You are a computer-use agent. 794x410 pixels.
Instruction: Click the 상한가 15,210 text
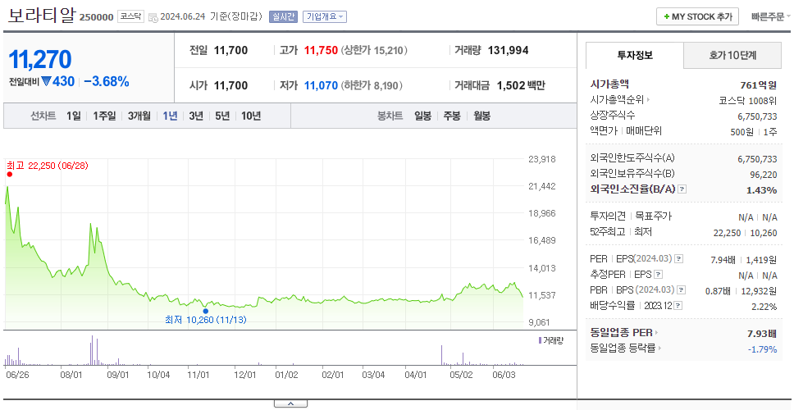pyautogui.click(x=374, y=51)
